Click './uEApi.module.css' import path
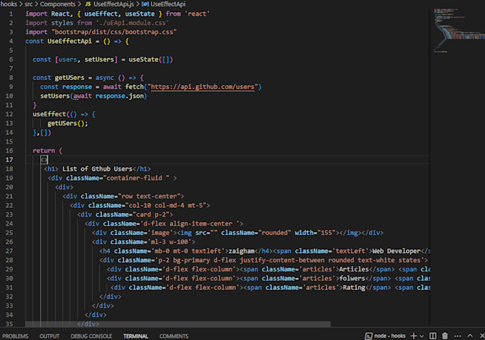485x340 pixels. [133, 23]
